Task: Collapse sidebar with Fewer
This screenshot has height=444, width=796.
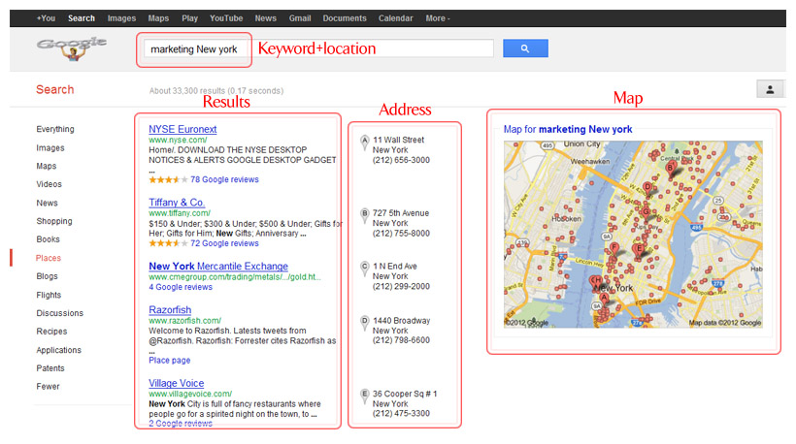Action: coord(48,387)
